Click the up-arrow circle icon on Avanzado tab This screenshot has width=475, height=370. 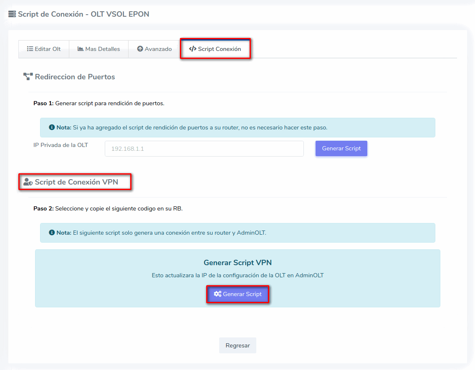pyautogui.click(x=140, y=49)
